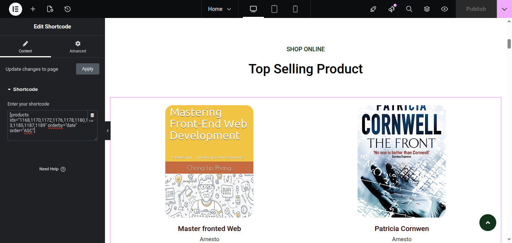This screenshot has height=243, width=512.
Task: Switch to Tablet responsive mode
Action: click(274, 9)
